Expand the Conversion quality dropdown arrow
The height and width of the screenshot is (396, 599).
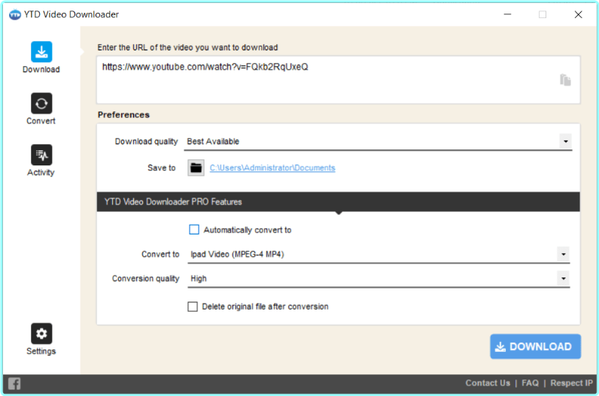(x=563, y=279)
